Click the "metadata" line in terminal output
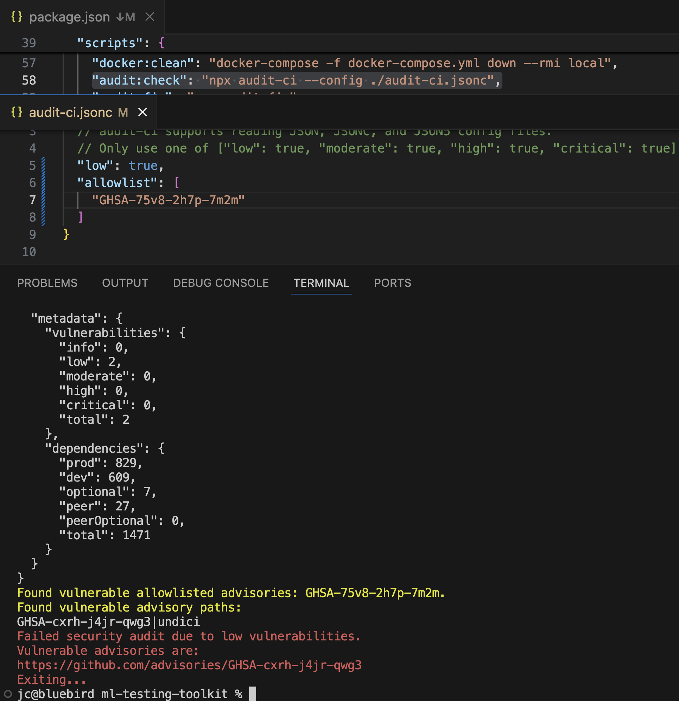 pos(77,318)
